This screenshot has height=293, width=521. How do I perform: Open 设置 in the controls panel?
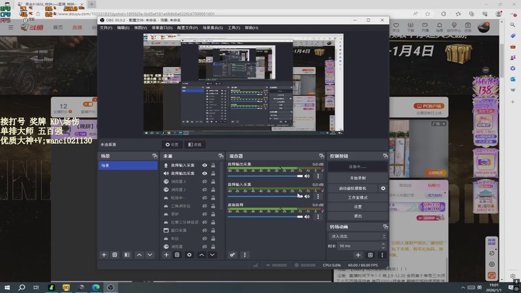(x=358, y=206)
